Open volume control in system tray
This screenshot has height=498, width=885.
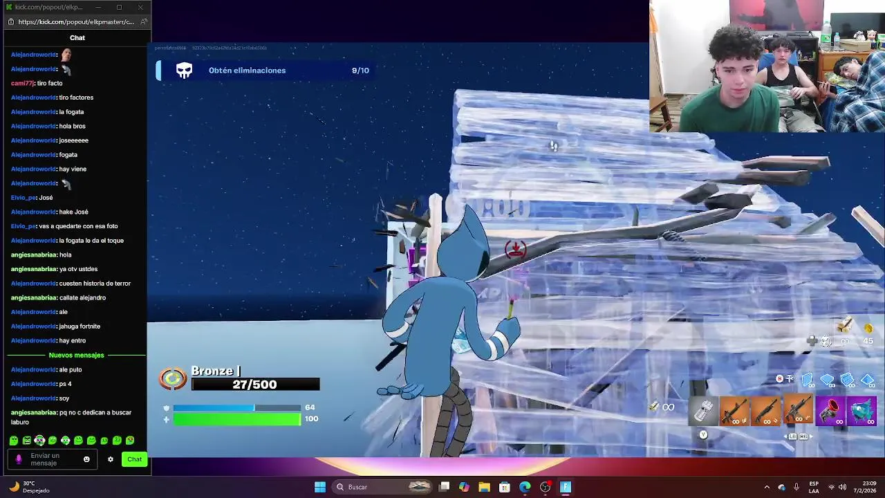(x=842, y=487)
